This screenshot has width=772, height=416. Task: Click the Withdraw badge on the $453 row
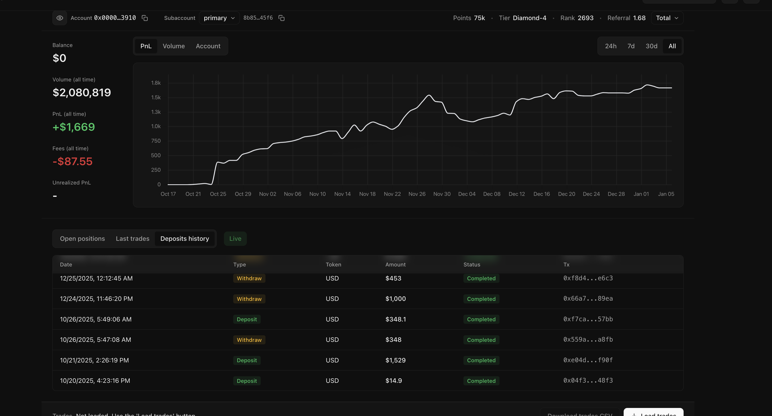click(249, 279)
